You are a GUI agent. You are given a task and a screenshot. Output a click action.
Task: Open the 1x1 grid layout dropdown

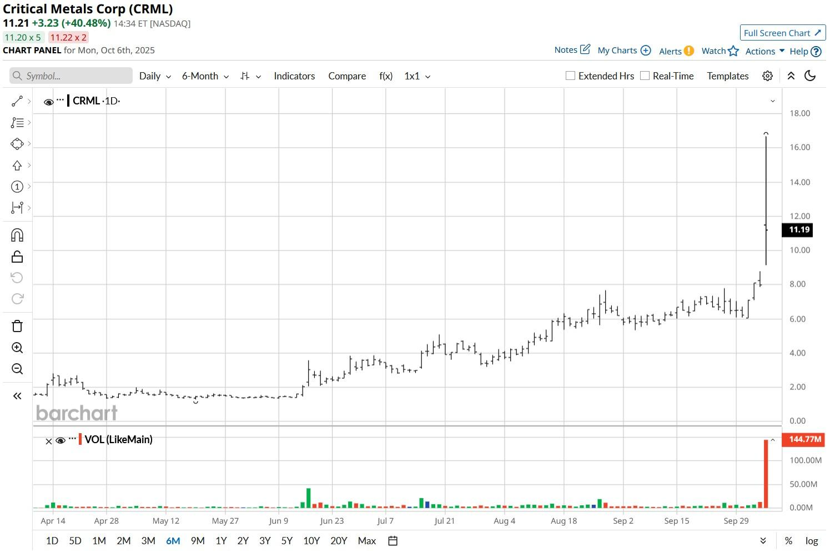pos(417,76)
